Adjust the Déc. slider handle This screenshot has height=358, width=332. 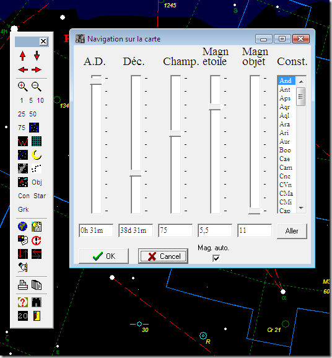[136, 173]
